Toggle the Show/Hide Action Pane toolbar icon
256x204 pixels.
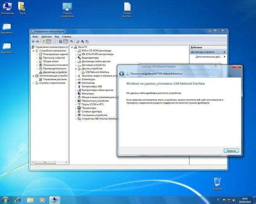65,42
